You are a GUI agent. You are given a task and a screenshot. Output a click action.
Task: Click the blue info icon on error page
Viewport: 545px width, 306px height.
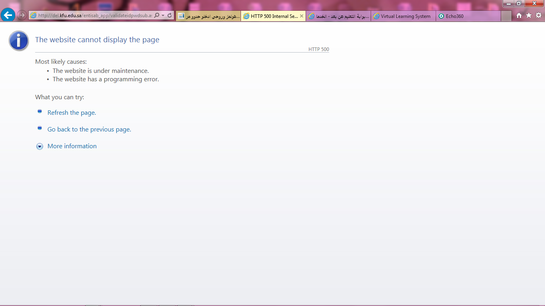[19, 41]
